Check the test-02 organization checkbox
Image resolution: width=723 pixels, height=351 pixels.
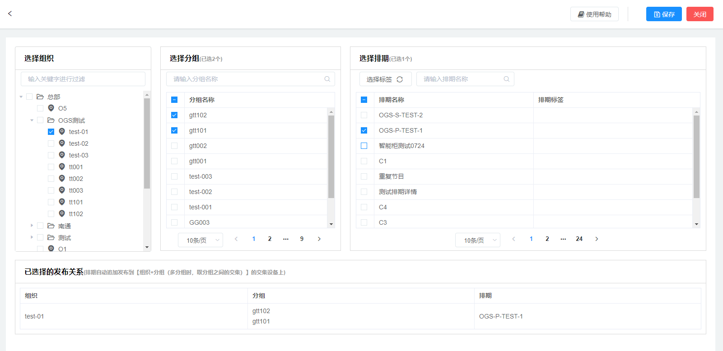pyautogui.click(x=51, y=143)
